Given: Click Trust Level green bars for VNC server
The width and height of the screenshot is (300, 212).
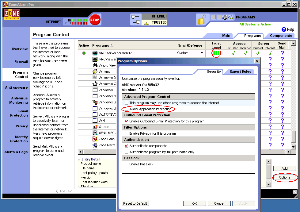Looking at the screenshot, I should click(x=216, y=53).
